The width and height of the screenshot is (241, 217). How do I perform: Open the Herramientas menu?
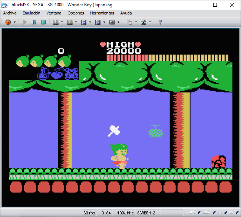pyautogui.click(x=102, y=13)
